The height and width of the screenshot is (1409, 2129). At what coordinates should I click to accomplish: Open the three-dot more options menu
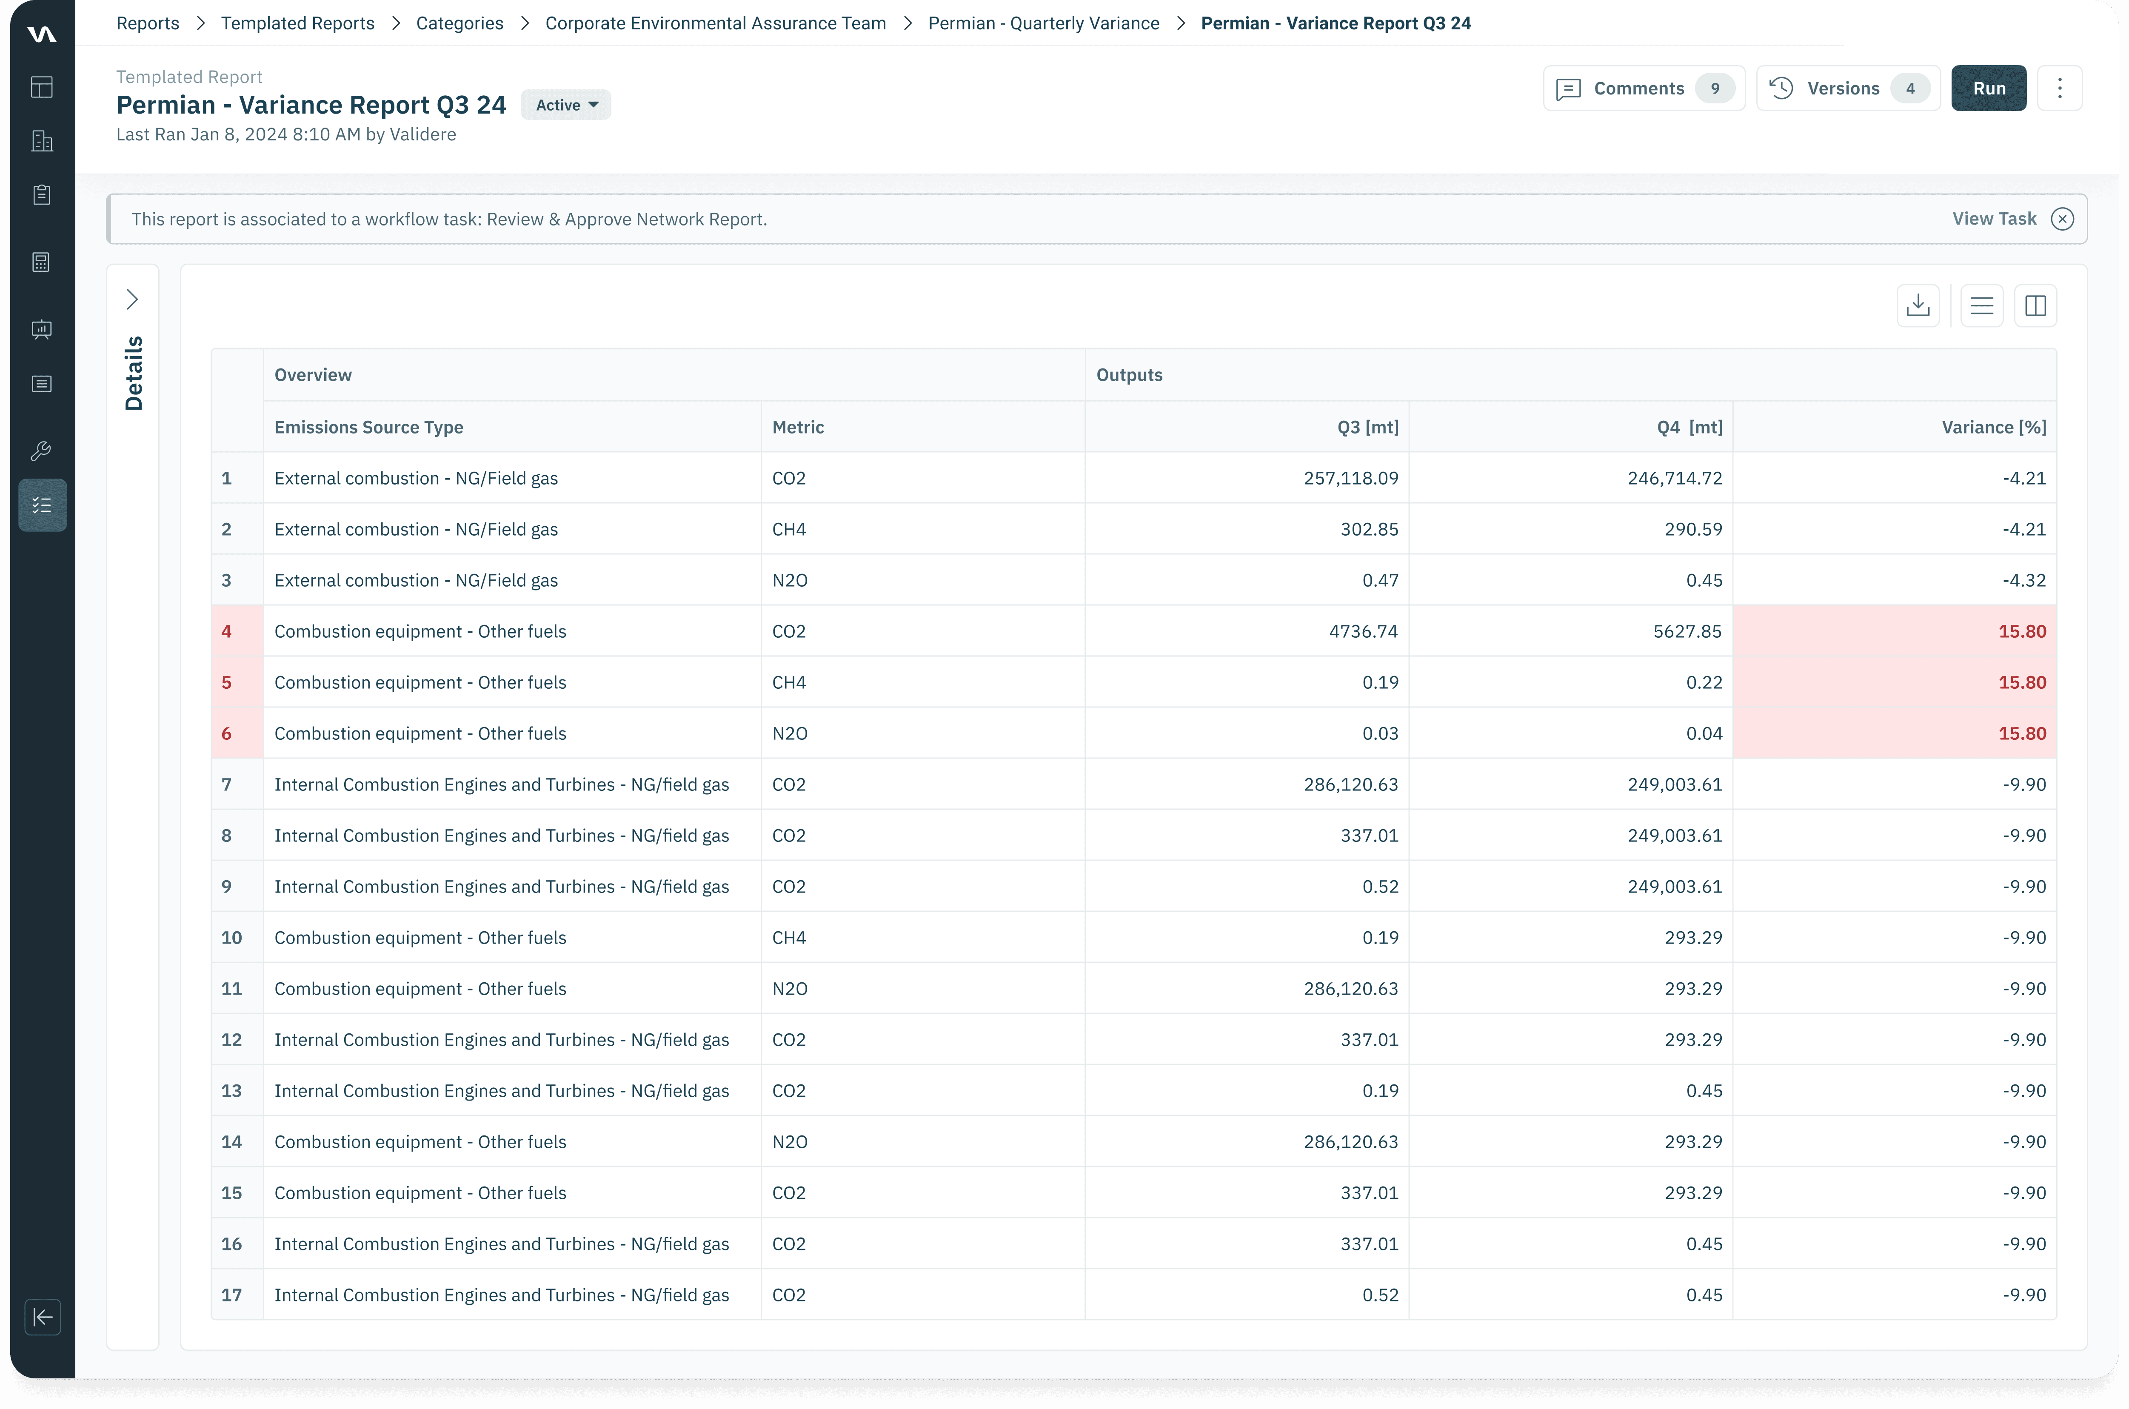pos(2060,88)
